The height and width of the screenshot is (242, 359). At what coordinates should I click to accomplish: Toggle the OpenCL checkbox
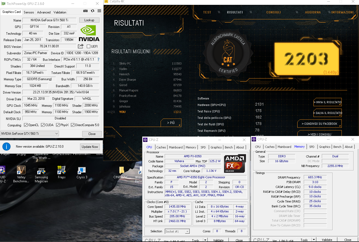click(x=26, y=125)
